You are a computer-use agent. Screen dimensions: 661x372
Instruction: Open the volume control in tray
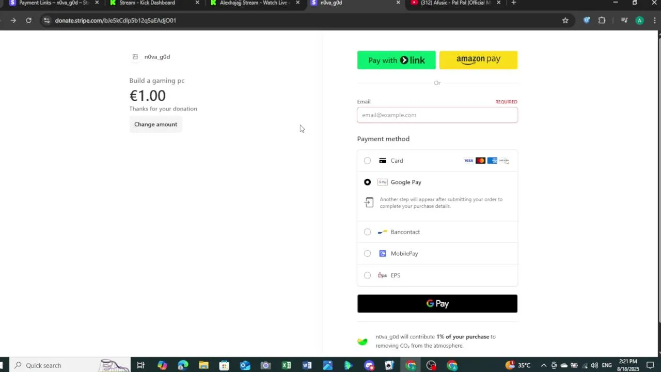594,365
